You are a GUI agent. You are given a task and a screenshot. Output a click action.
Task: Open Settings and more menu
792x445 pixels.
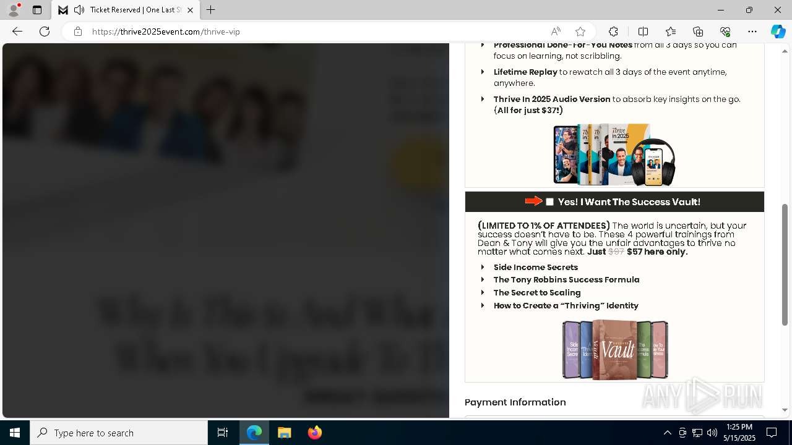coord(752,32)
